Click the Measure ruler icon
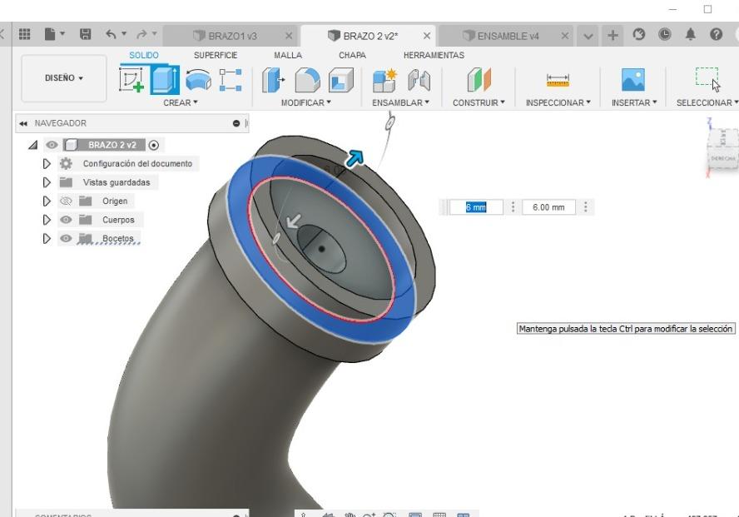The image size is (739, 517). tap(558, 80)
